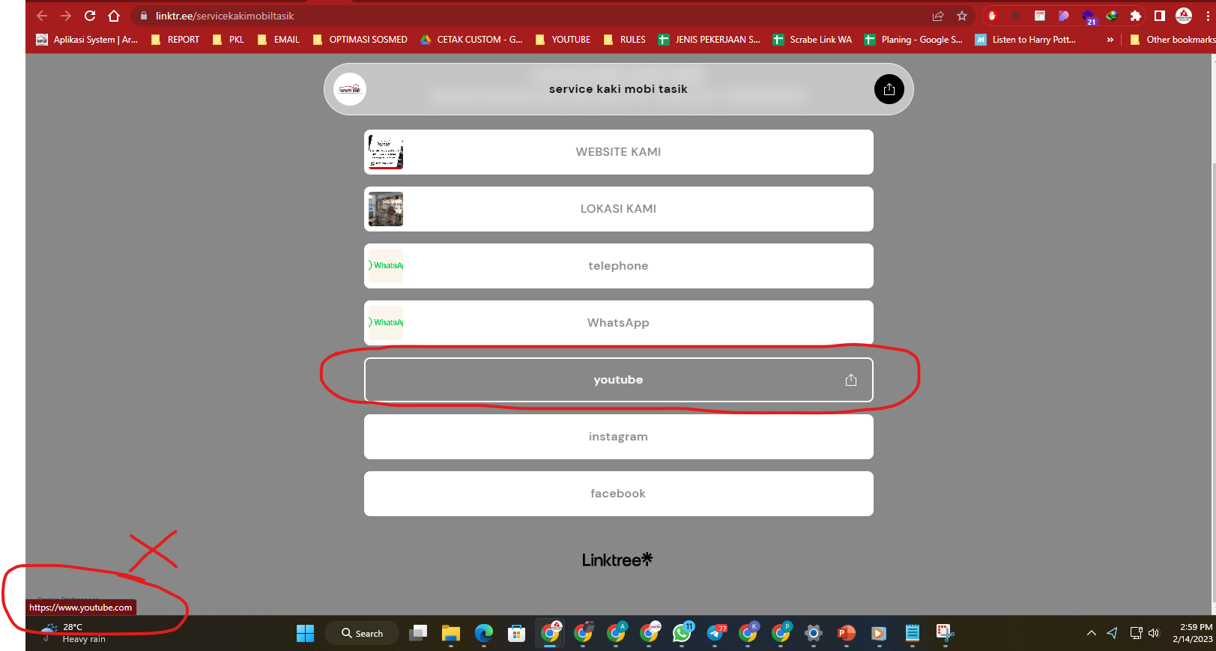Open the instagram link
This screenshot has width=1216, height=651.
pos(619,437)
